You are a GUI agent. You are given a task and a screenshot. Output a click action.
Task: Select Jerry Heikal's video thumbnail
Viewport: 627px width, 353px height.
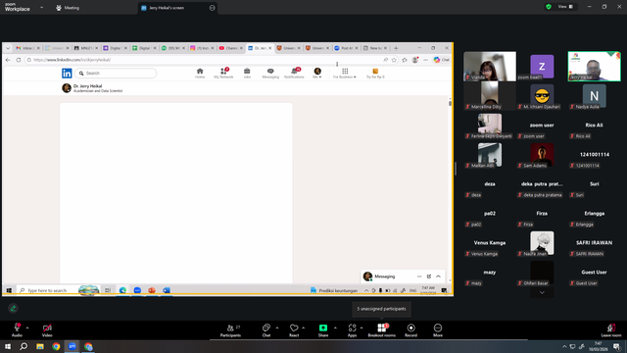[595, 66]
